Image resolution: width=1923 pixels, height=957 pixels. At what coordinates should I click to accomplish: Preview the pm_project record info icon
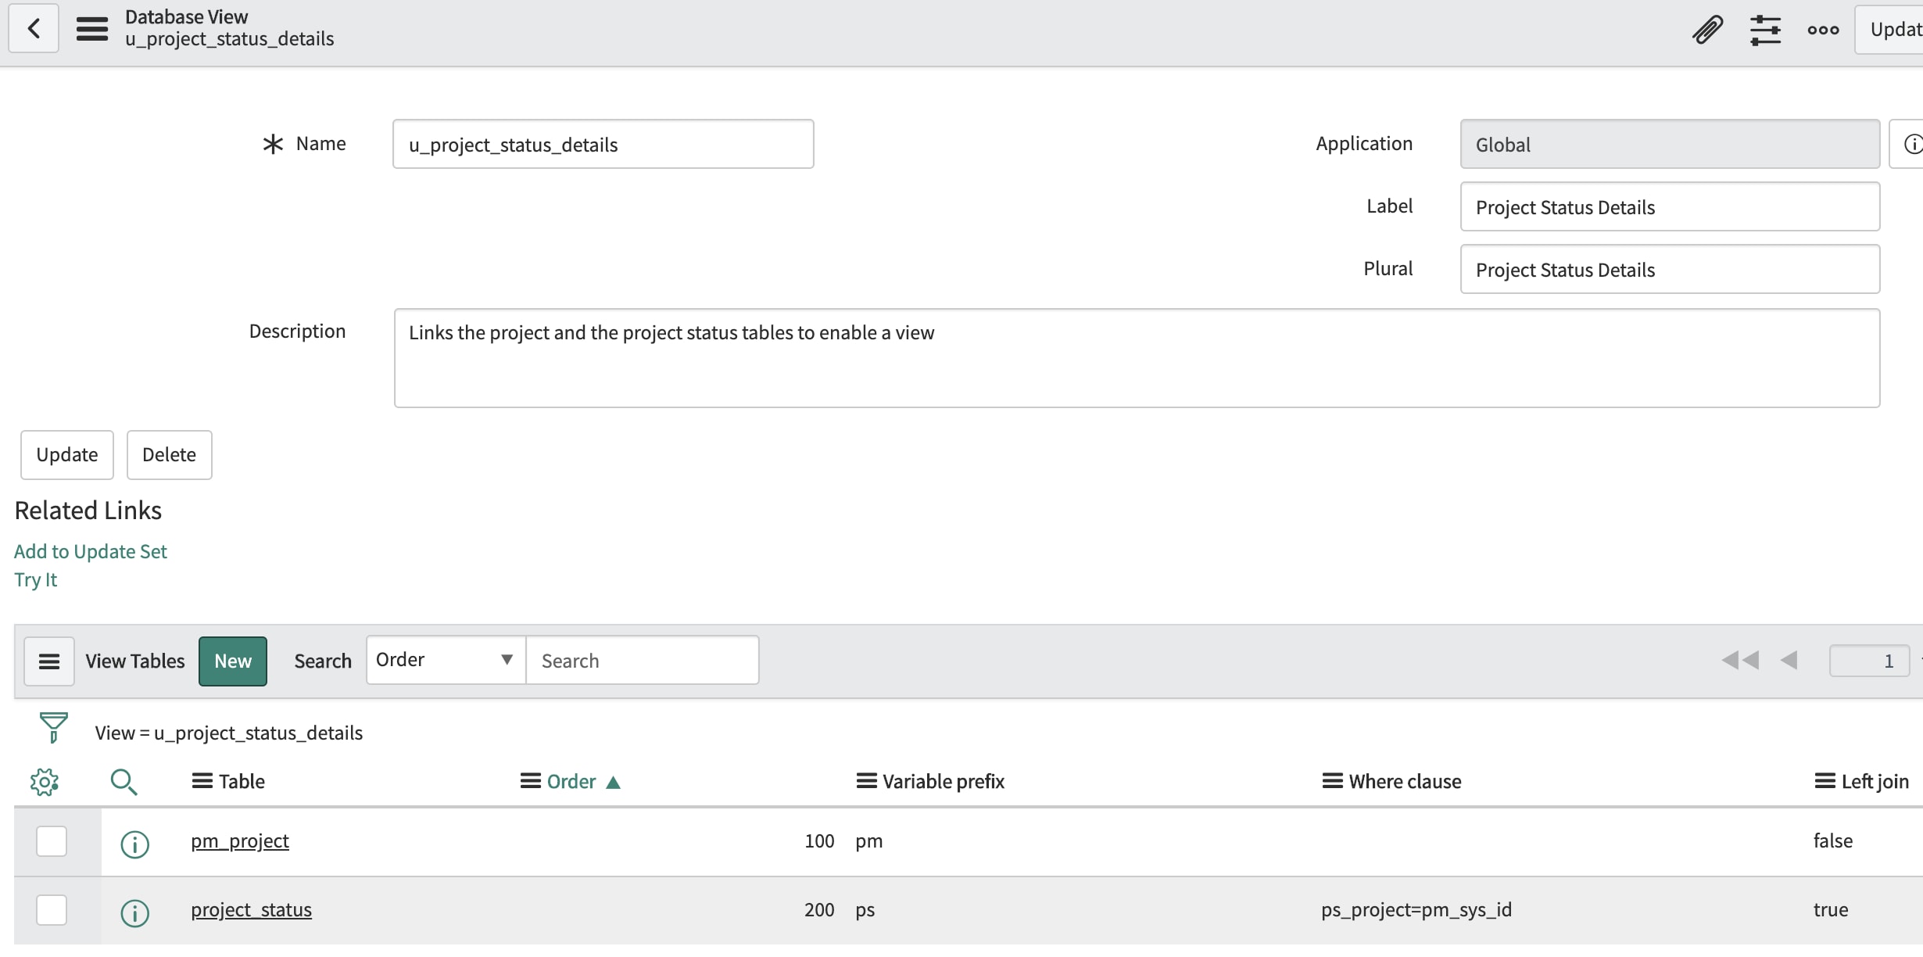tap(134, 844)
